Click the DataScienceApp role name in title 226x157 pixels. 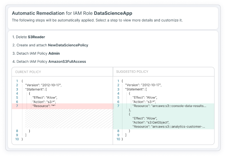113,13
